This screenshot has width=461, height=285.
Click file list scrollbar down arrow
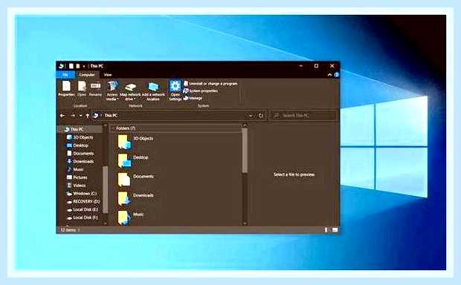click(245, 223)
